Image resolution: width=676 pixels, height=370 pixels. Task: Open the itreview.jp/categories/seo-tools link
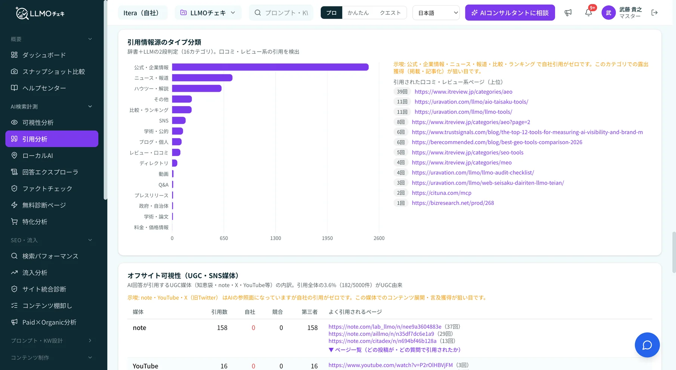pos(468,152)
